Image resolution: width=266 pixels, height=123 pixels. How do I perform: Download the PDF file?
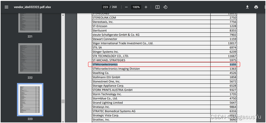coord(247,7)
